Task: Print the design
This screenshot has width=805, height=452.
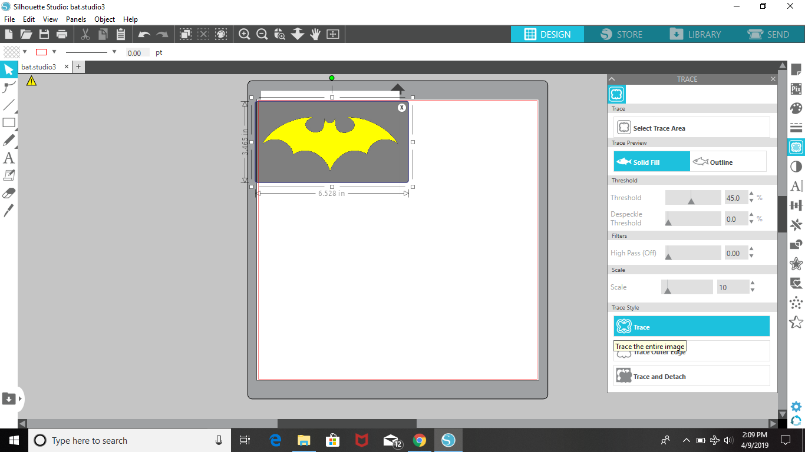Action: click(61, 34)
